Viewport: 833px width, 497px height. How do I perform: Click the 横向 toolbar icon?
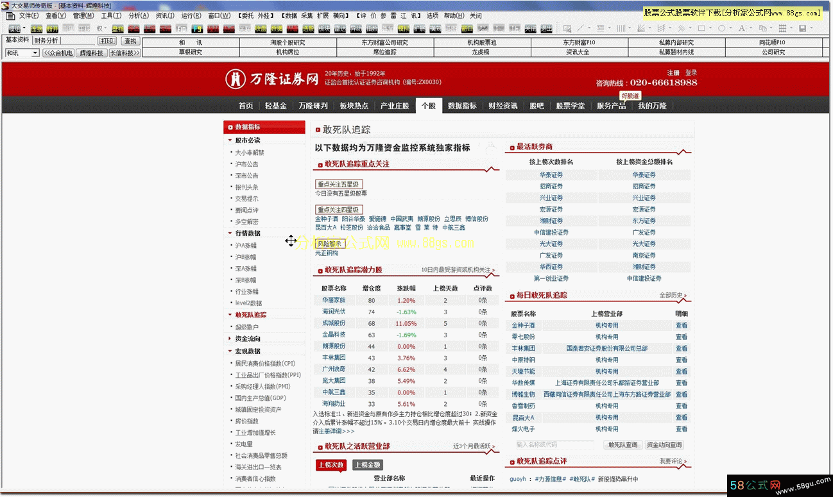435,28
